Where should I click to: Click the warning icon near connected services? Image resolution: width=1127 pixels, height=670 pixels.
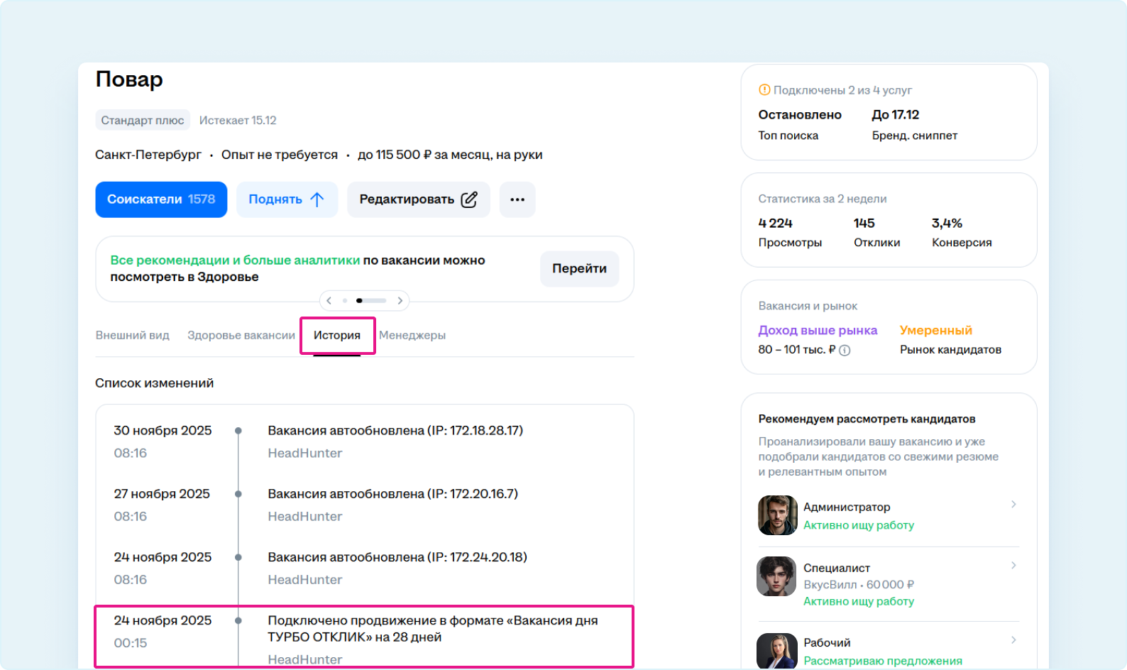coord(764,90)
